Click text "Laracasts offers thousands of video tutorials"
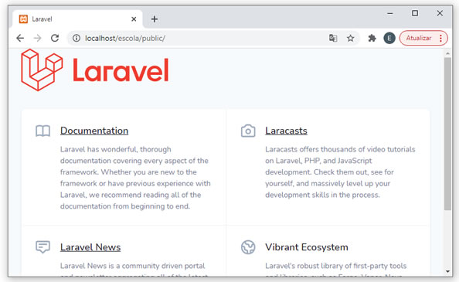Viewport: 459px width, 282px height. pos(340,149)
